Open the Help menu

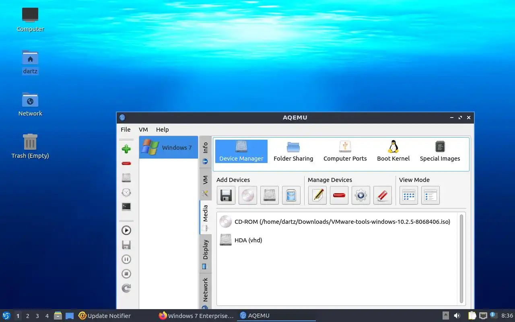coord(162,129)
